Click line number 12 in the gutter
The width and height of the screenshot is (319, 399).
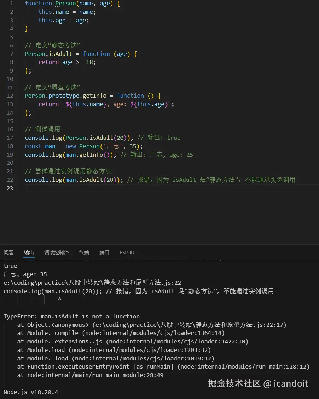pos(10,96)
